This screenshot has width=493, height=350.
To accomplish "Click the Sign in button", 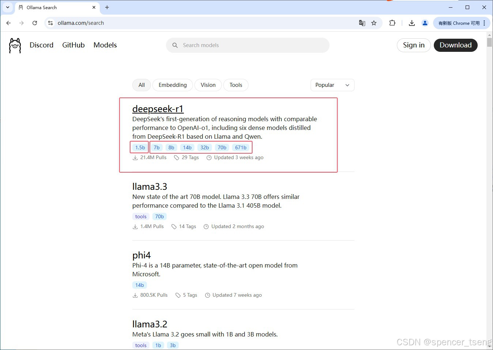I will pos(414,45).
